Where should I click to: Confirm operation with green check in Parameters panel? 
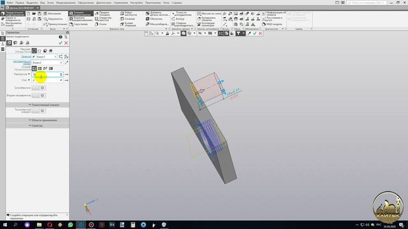click(x=61, y=43)
